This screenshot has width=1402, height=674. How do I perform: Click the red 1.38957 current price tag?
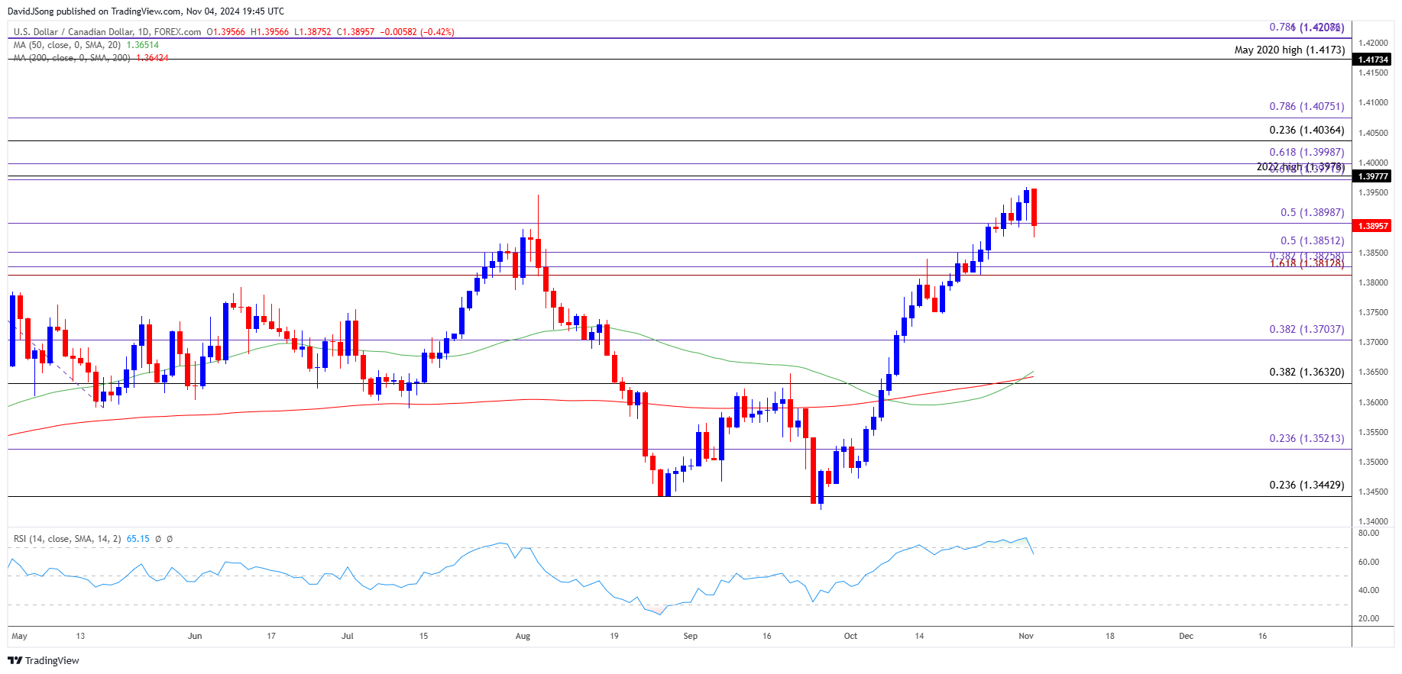[1372, 226]
